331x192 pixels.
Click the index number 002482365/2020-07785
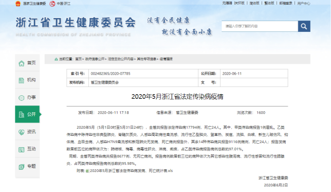(111, 74)
